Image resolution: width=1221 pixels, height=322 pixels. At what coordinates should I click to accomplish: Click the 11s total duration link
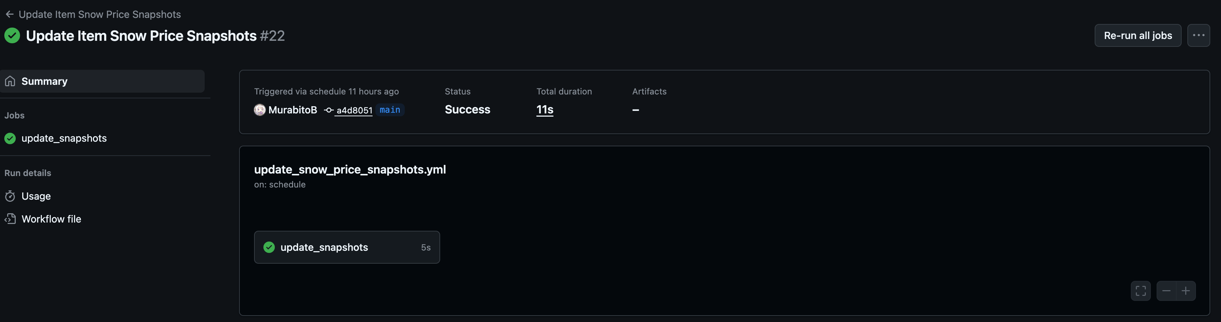click(x=545, y=109)
